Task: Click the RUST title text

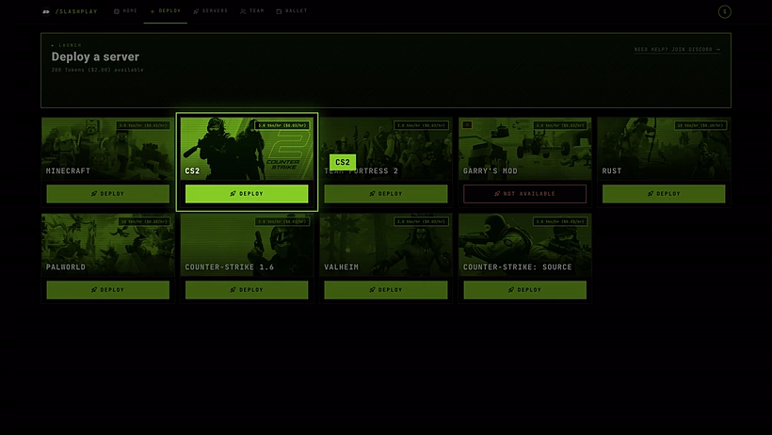Action: [x=612, y=171]
